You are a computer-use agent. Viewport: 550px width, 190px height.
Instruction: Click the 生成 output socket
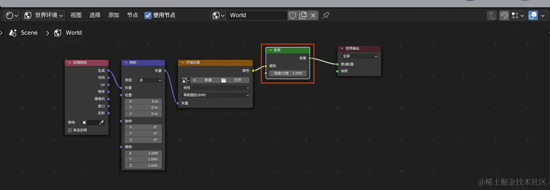pyautogui.click(x=109, y=71)
